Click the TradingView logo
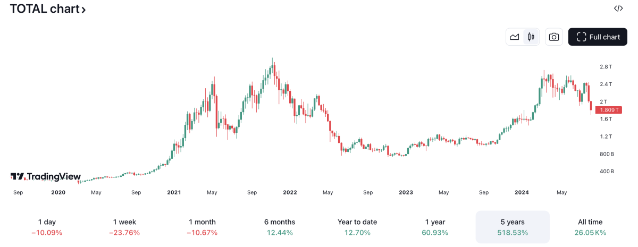This screenshot has width=638, height=247. tap(46, 177)
